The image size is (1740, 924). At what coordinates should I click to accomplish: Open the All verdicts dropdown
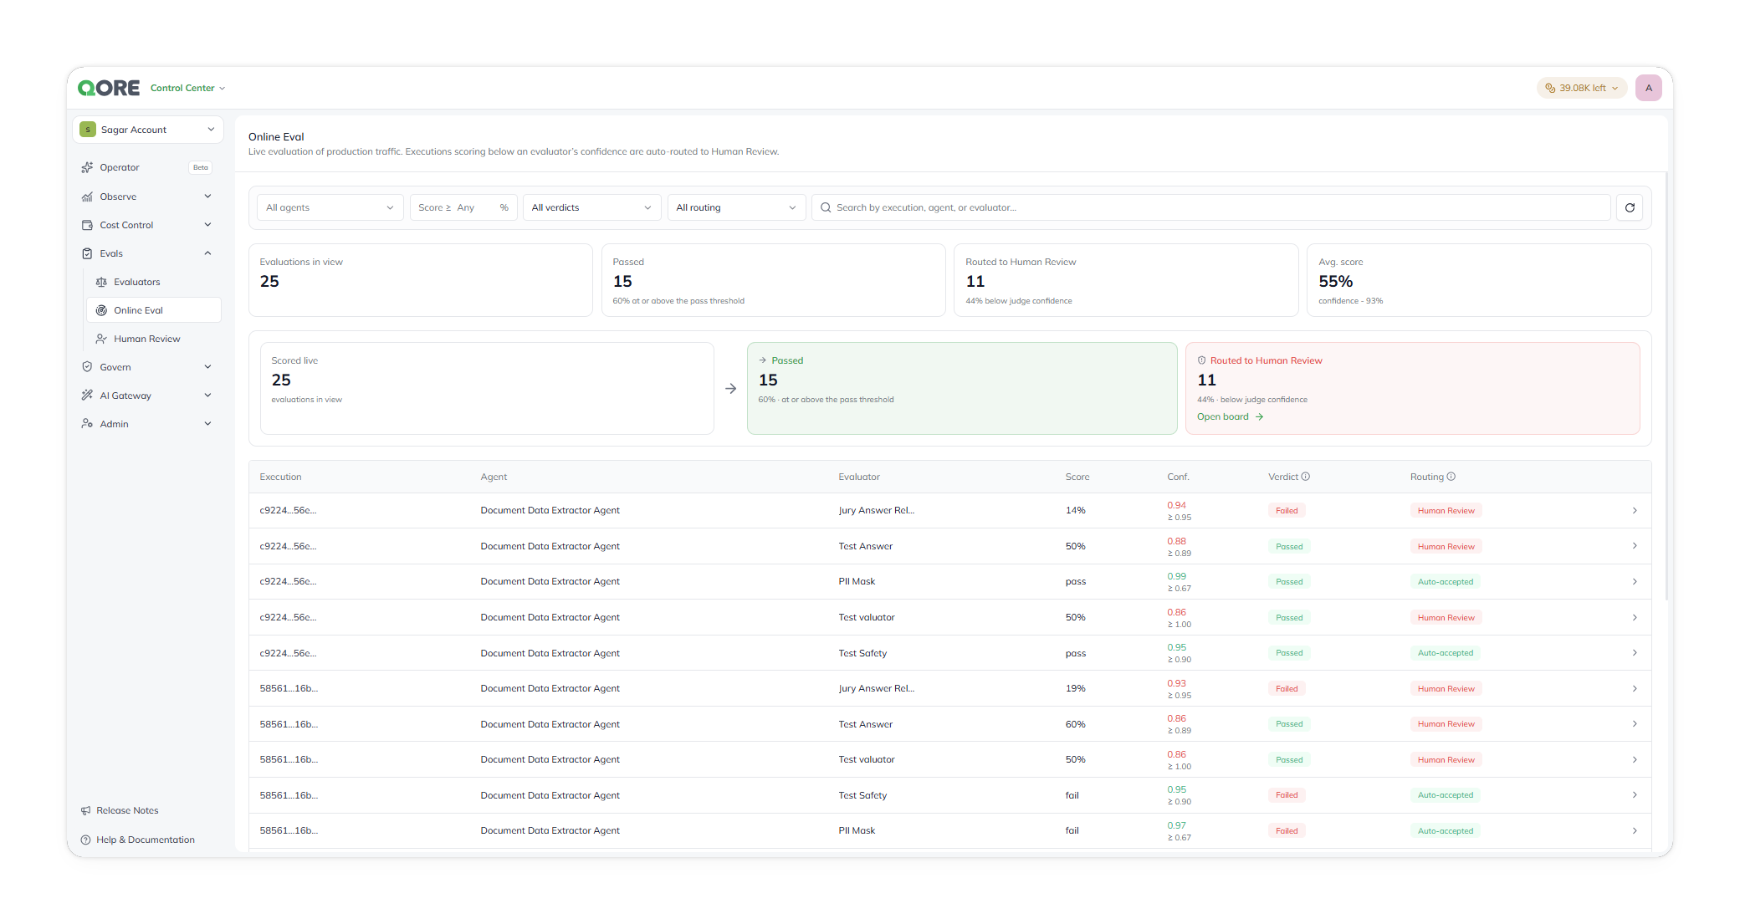coord(591,207)
